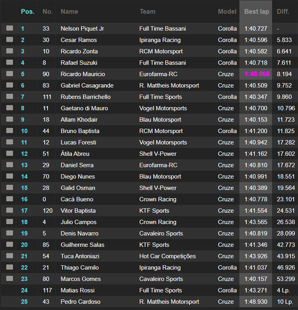Screen dimensions: 298x310
Task: Click driver name Matias Rossi
Action: (x=77, y=290)
